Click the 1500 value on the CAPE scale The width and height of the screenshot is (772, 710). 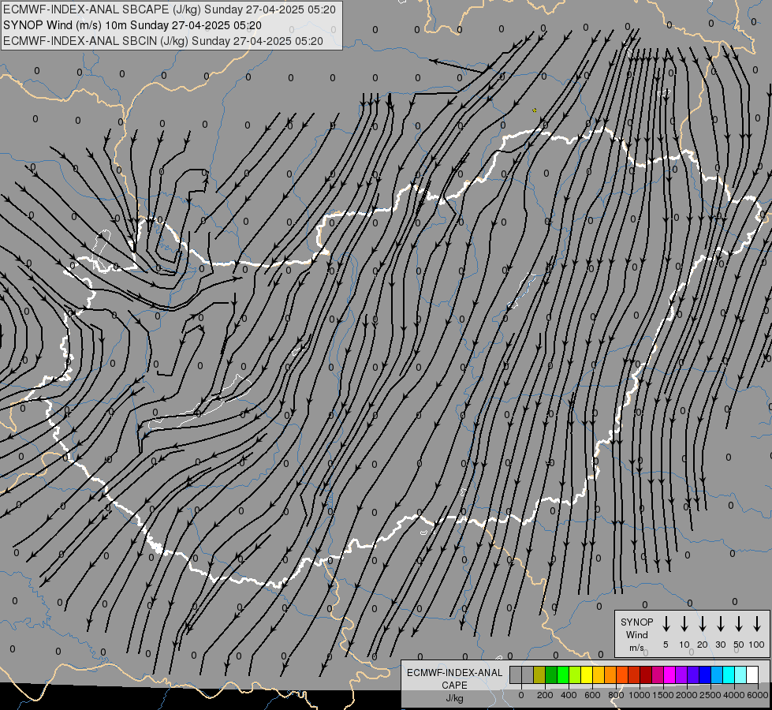pyautogui.click(x=663, y=695)
